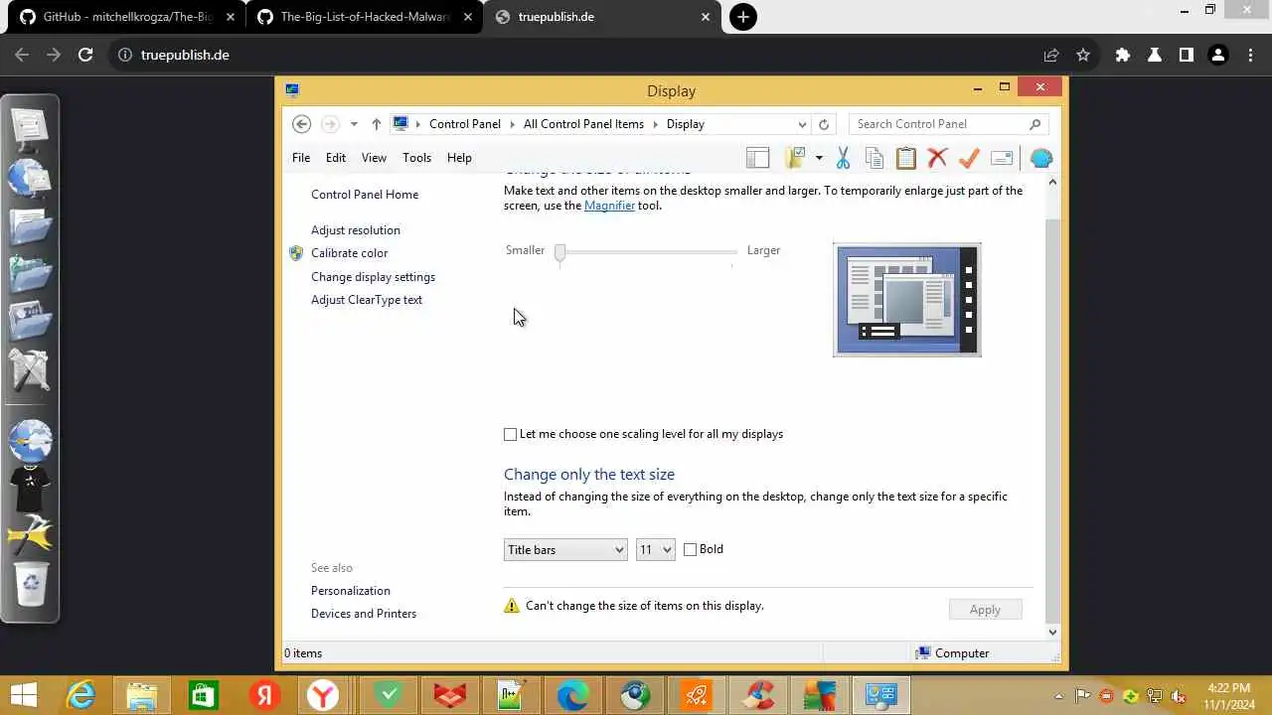Click the blue shell icon in toolbar
This screenshot has height=715, width=1272.
click(x=1040, y=158)
